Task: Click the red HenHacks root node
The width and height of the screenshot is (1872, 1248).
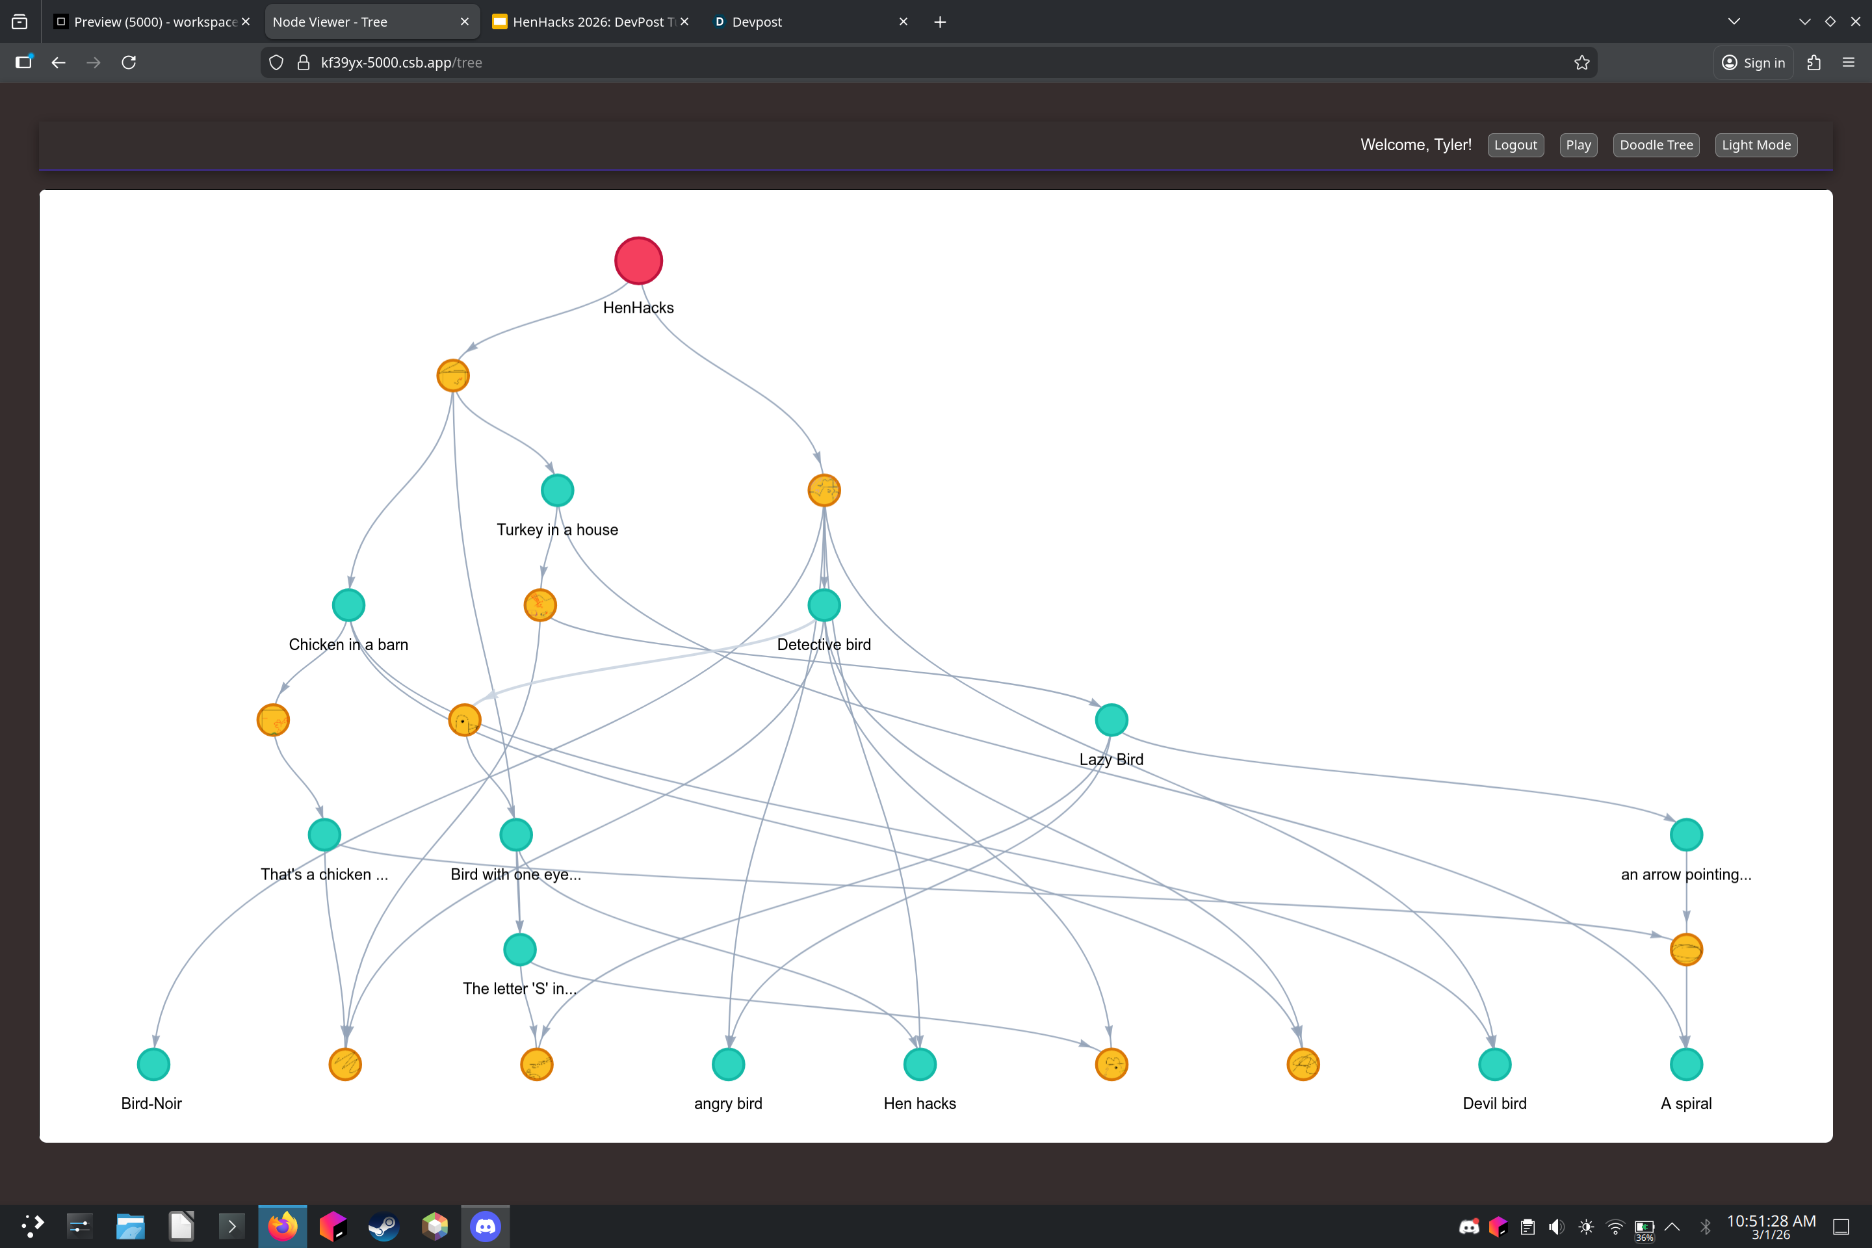Action: 638,260
